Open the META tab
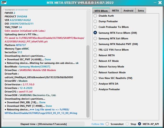The width and height of the screenshot is (164, 128). coord(115,11)
